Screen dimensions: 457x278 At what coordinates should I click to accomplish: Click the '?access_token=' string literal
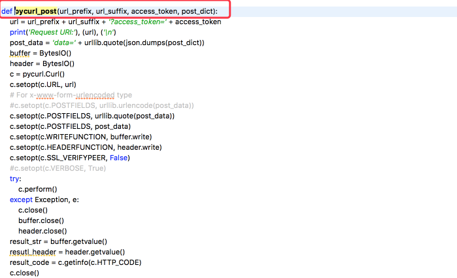[137, 22]
